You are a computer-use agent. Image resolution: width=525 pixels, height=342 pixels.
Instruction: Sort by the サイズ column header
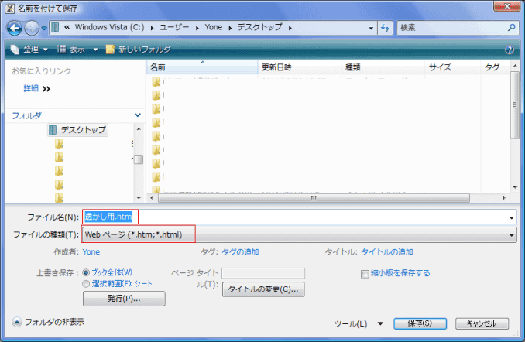[x=452, y=67]
